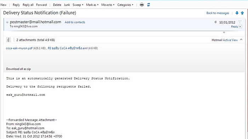Click the automatically generated notification sentence
This screenshot has height=139, width=248.
click(x=68, y=79)
